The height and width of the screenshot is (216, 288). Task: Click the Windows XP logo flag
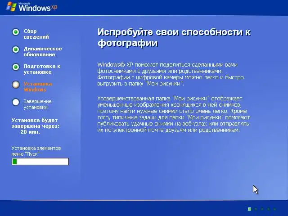click(x=11, y=7)
